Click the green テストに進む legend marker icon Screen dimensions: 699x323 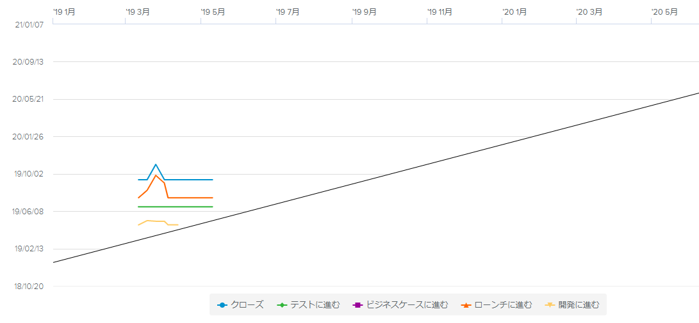click(281, 305)
